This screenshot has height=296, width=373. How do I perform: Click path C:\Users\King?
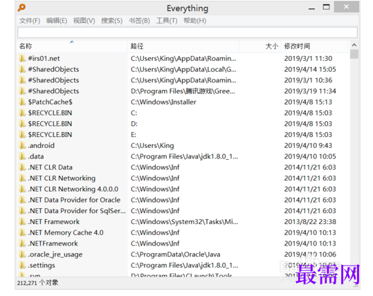[152, 145]
